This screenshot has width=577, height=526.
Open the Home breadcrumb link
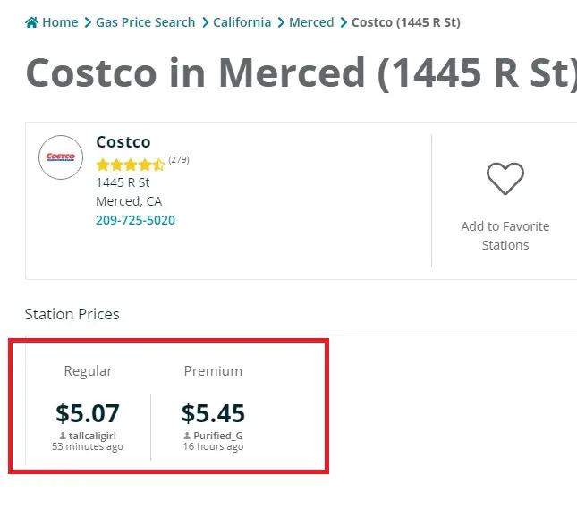click(60, 22)
